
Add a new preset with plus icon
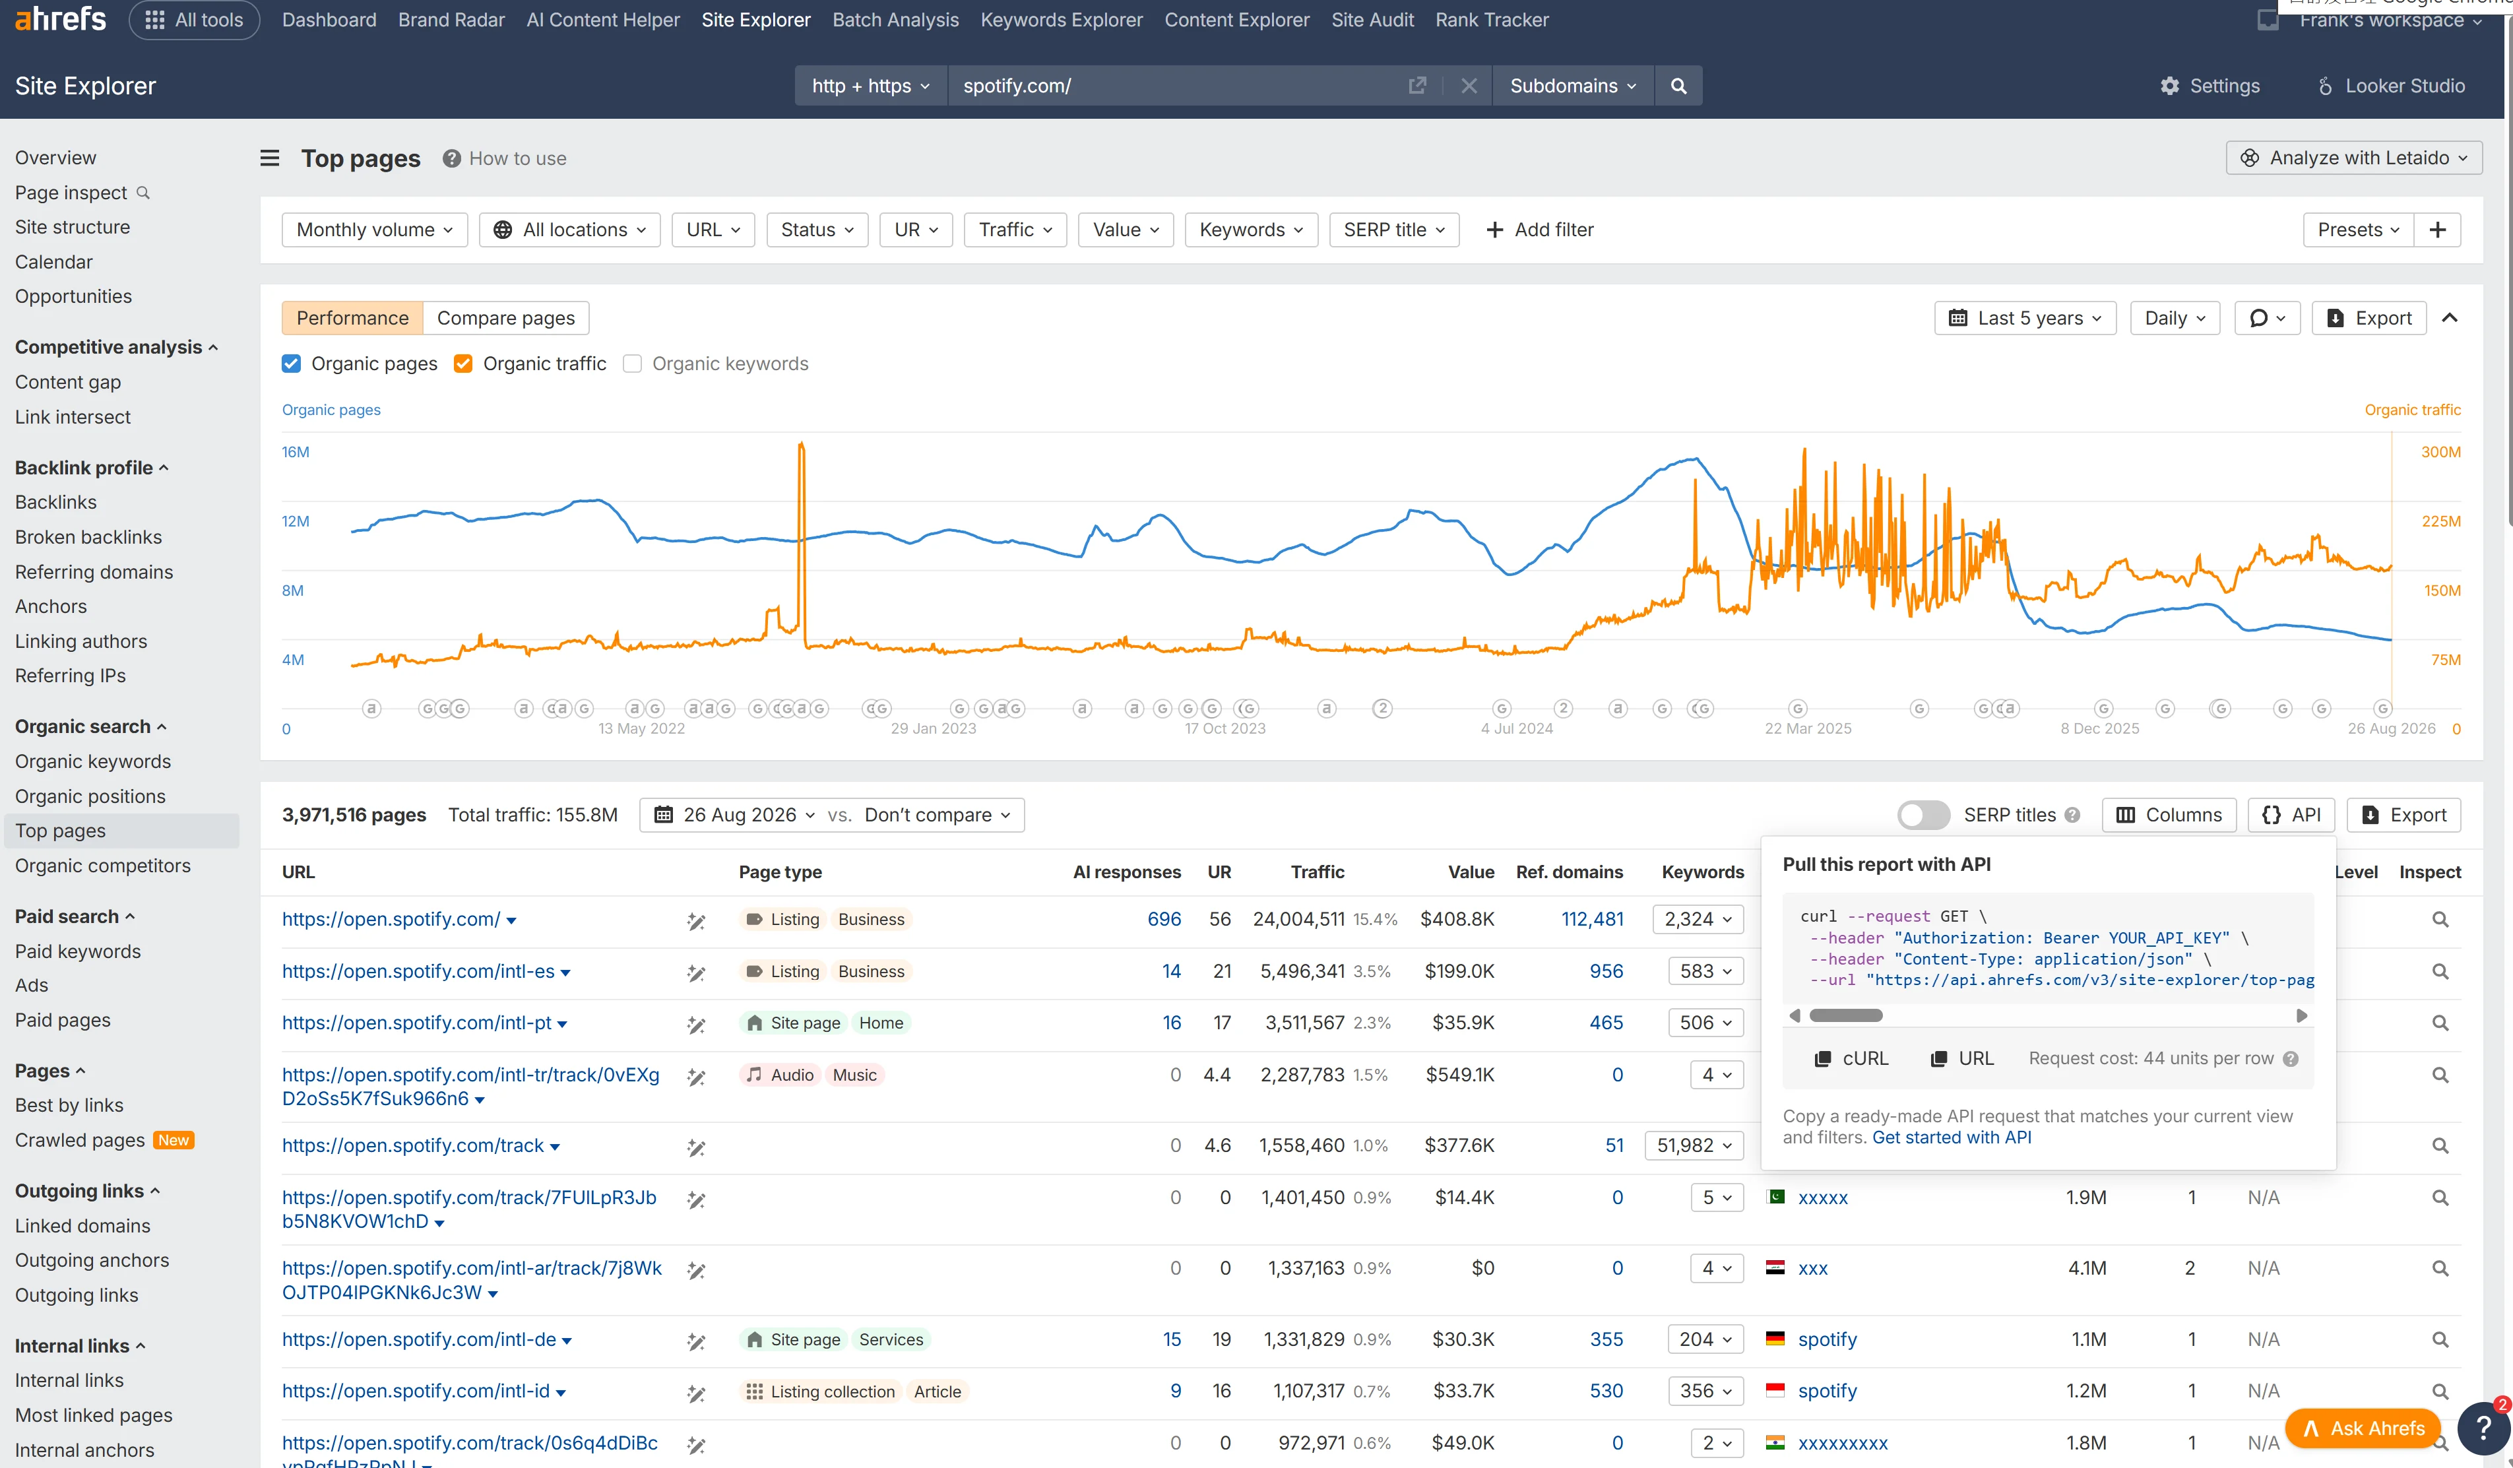tap(2437, 230)
